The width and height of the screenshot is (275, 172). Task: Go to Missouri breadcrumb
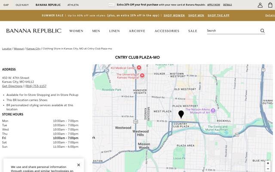tap(19, 49)
